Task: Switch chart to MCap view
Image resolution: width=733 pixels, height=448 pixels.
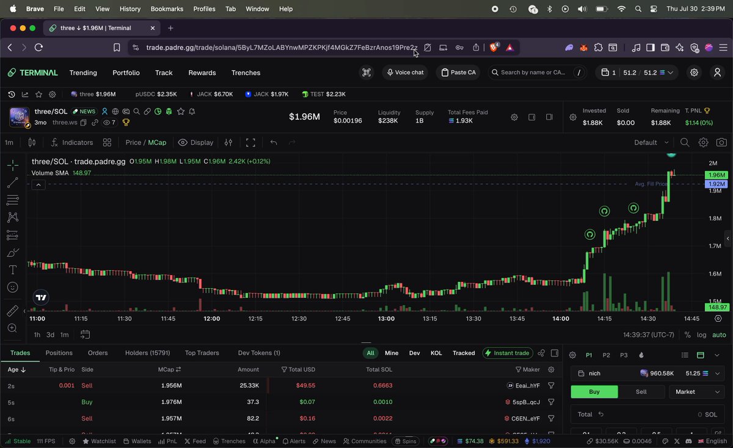Action: pyautogui.click(x=157, y=142)
